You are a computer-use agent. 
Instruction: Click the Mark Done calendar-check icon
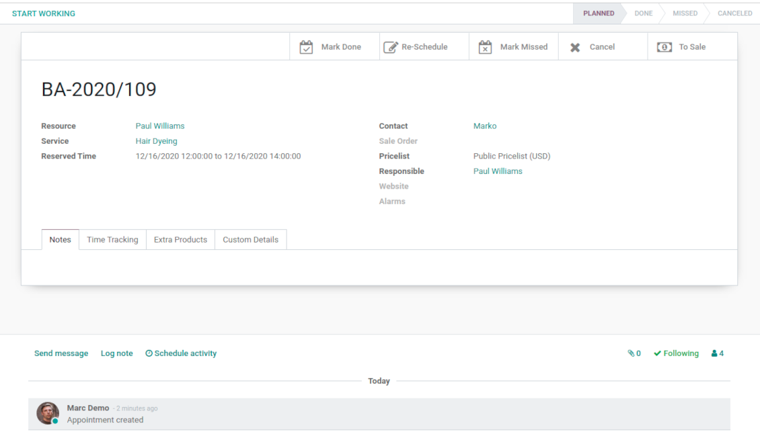click(x=306, y=47)
